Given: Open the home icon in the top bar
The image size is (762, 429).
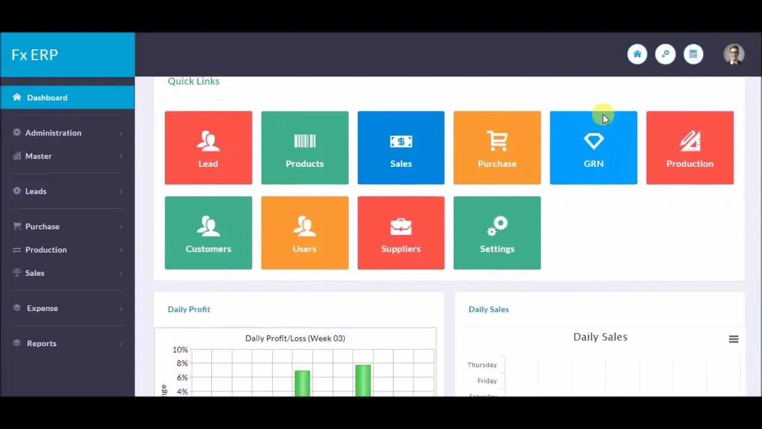Looking at the screenshot, I should [x=637, y=54].
